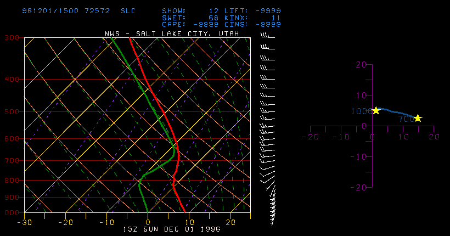This screenshot has height=236, width=450.
Task: Click the title NWS - SALT LAKE CITY, UTAH
Action: 172,33
